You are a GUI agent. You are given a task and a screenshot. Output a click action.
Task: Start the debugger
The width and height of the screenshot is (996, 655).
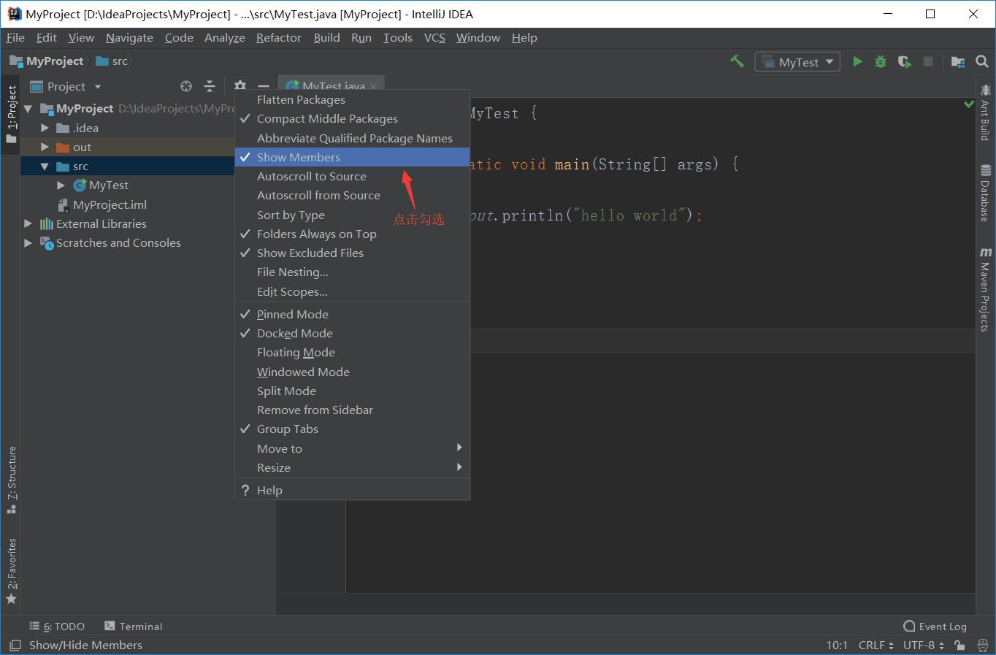880,61
